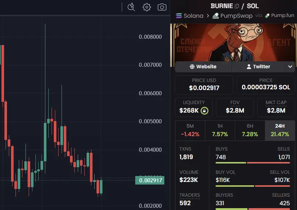This screenshot has width=297, height=210.
Task: Click the LIQUIDITY $268K value
Action: click(x=189, y=110)
